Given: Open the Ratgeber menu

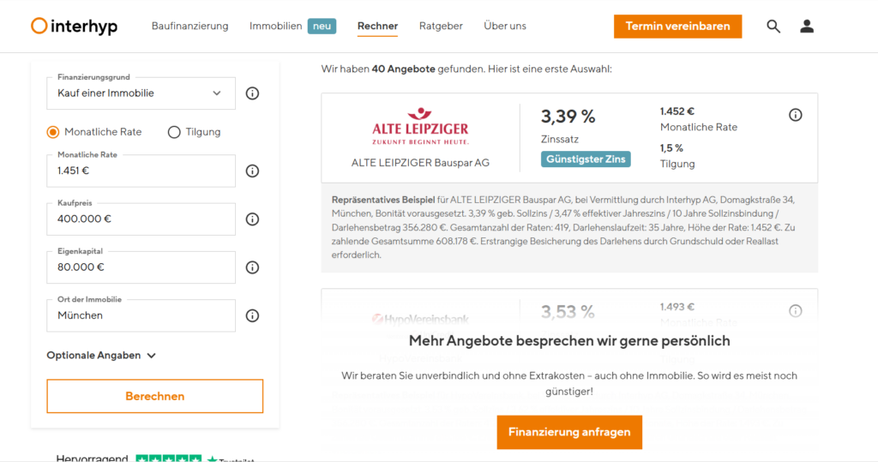Looking at the screenshot, I should pos(441,27).
